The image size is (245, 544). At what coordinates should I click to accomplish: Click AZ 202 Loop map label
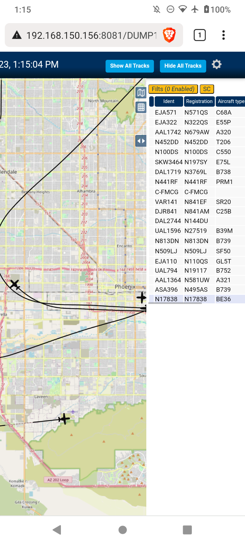pos(58,480)
